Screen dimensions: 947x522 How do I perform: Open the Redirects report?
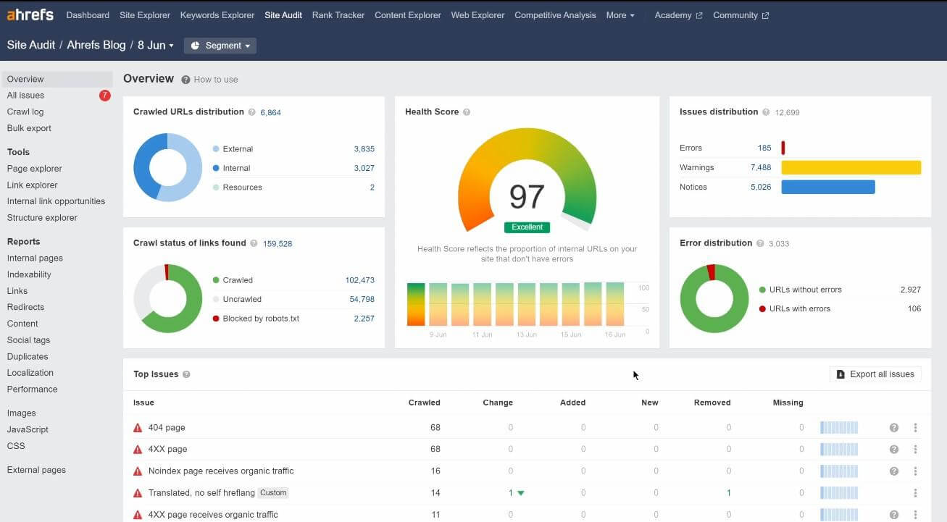(25, 308)
